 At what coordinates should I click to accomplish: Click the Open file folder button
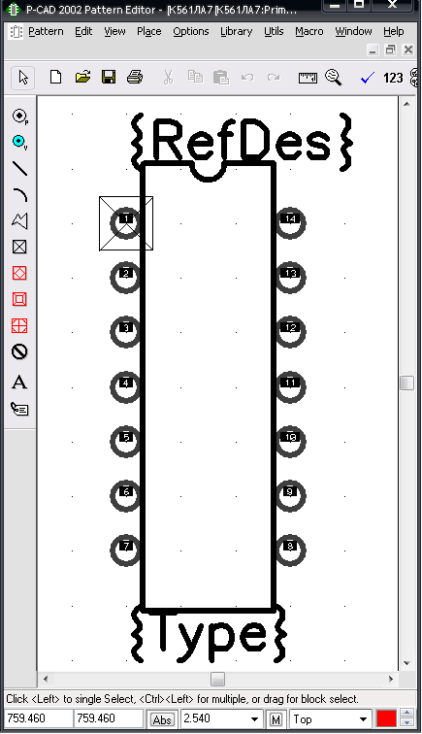click(x=82, y=77)
